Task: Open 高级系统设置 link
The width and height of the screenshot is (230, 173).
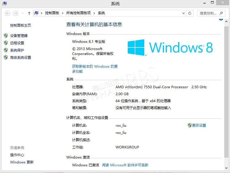Action: tap(21, 58)
